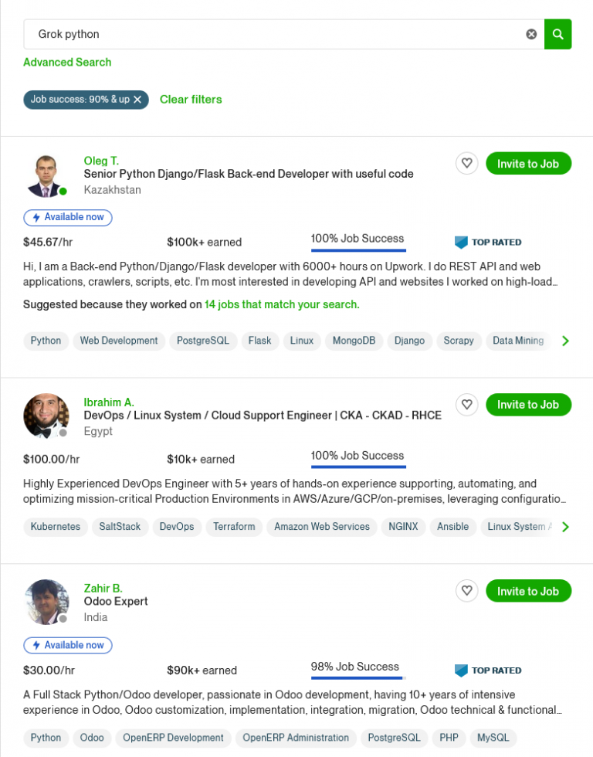
Task: Save Ibrahim A. with heart icon
Action: click(x=466, y=405)
